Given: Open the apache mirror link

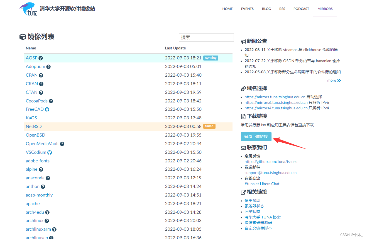Looking at the screenshot, I should pyautogui.click(x=33, y=204).
